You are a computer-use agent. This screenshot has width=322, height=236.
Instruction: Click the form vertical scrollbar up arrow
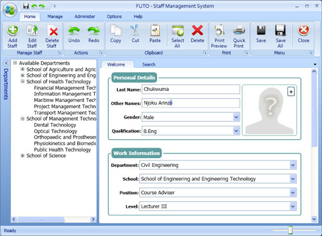click(x=314, y=72)
